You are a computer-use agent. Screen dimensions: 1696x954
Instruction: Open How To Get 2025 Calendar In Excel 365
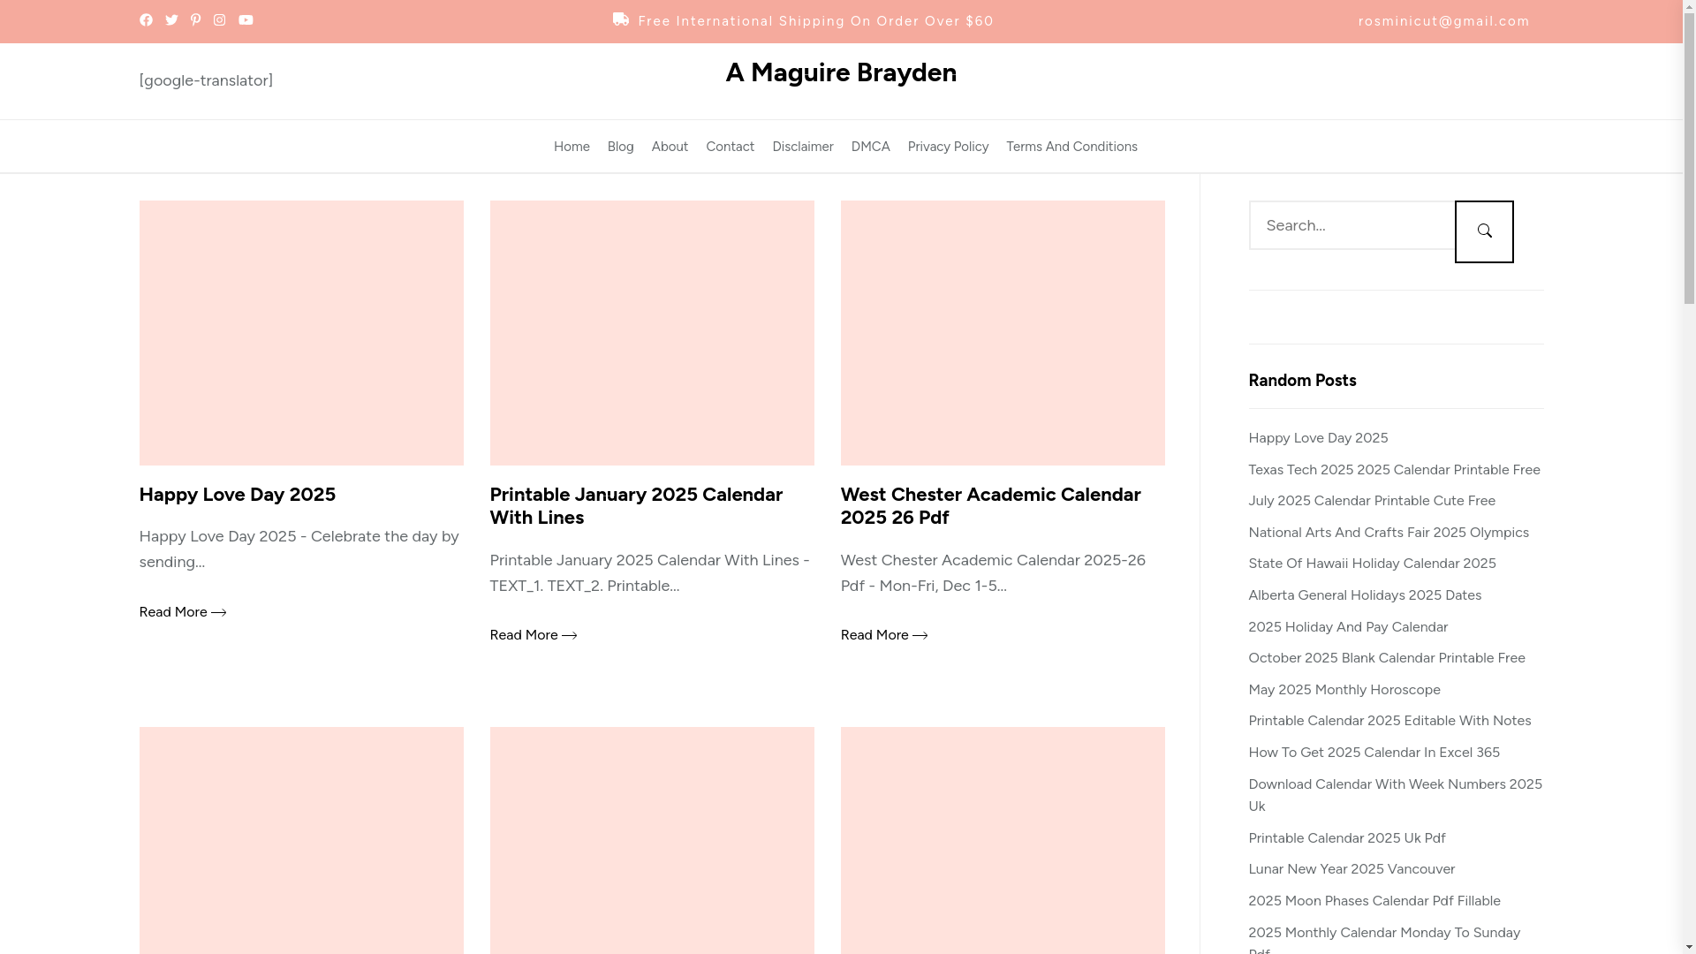point(1374,753)
